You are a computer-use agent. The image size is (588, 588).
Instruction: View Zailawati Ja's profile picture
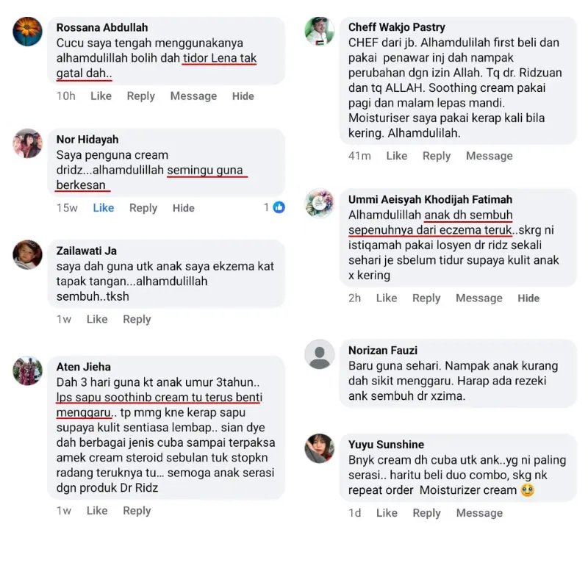point(27,254)
